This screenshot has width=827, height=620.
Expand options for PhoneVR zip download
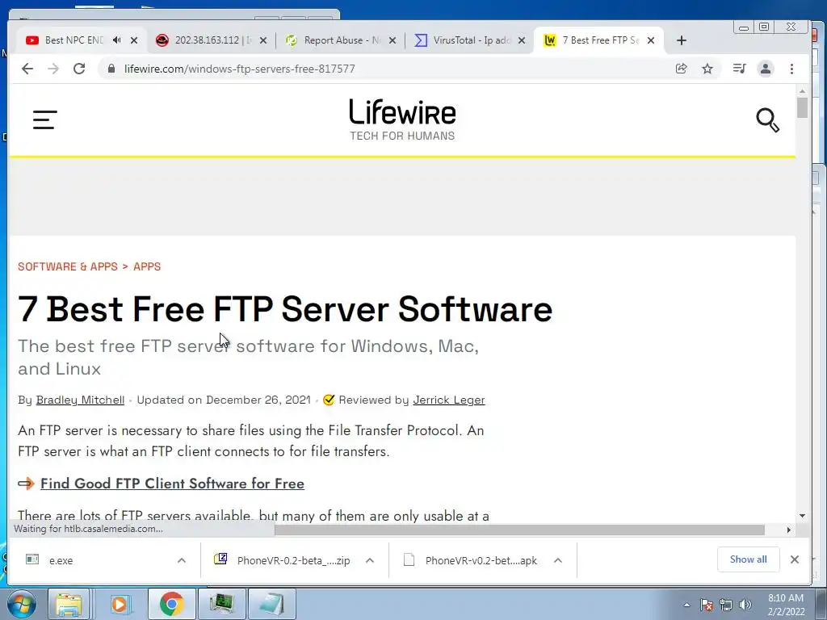(370, 560)
